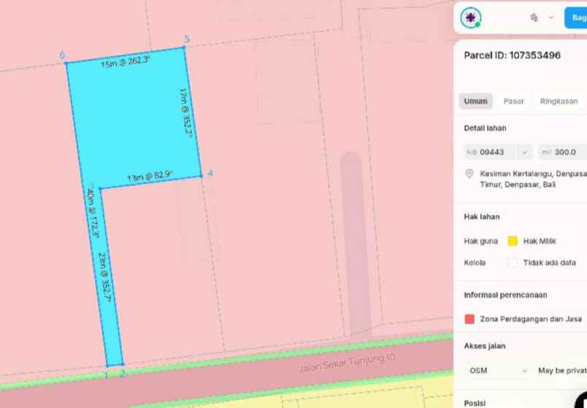
Task: Open the round purple-star profile avatar
Action: point(471,18)
